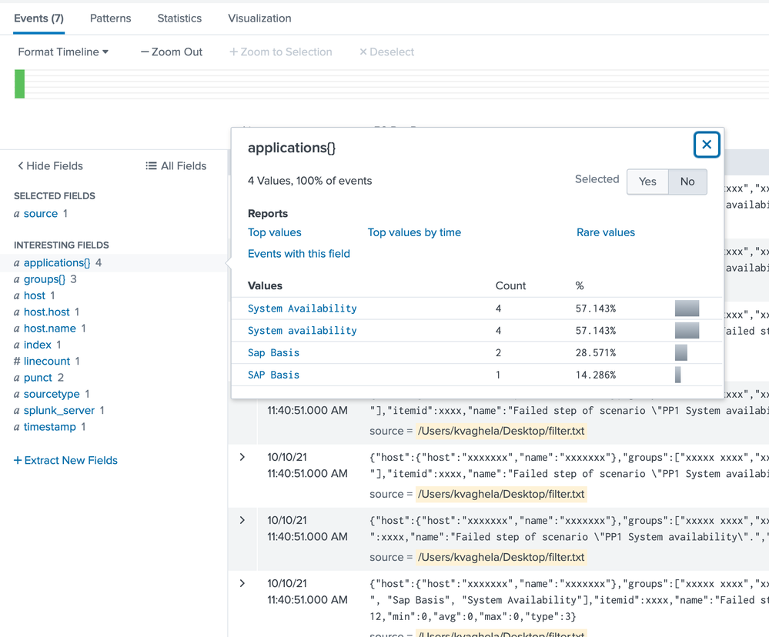Hide the fields sidebar
The image size is (769, 637).
tap(50, 165)
